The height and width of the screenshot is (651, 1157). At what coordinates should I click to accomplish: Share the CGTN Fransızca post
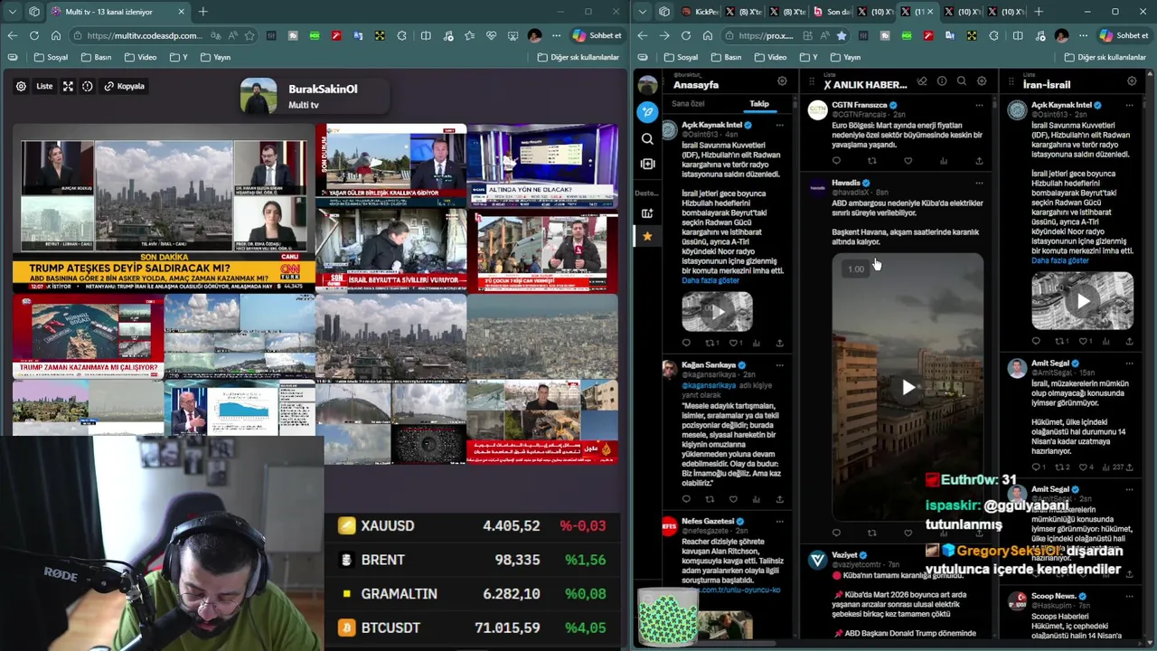pyautogui.click(x=979, y=161)
